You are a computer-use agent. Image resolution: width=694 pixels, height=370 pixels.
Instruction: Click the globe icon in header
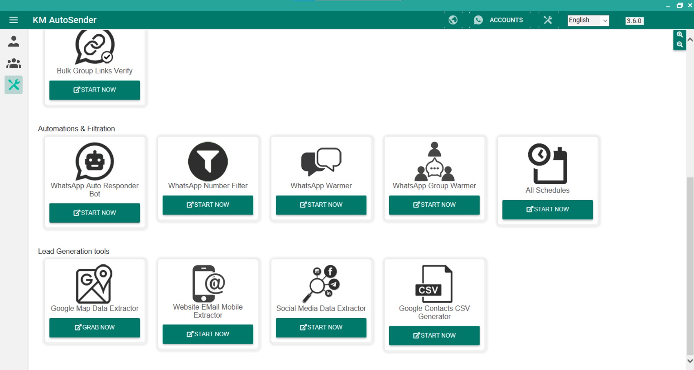453,20
